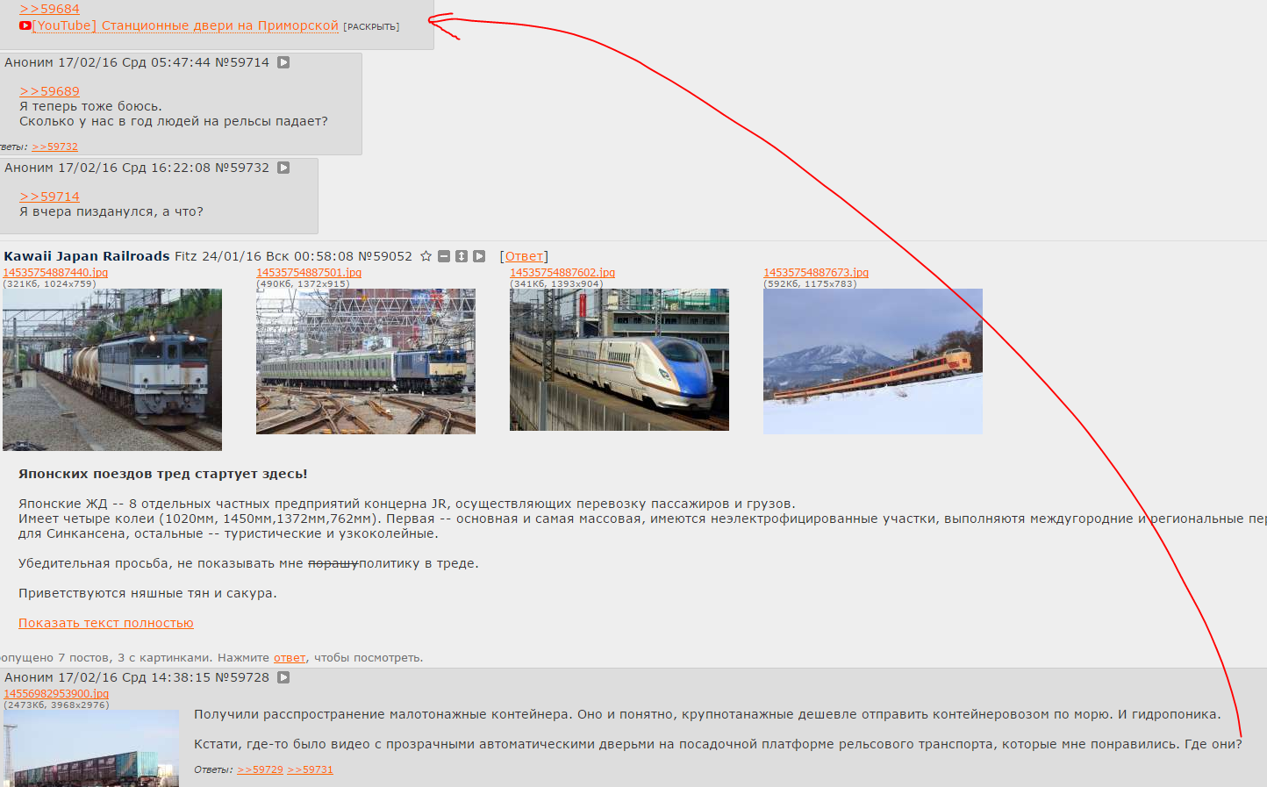Follow the replies link >>59729
This screenshot has height=787, width=1267.
pos(260,769)
